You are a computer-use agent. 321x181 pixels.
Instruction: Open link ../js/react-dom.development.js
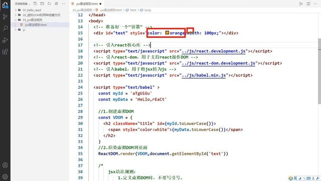tap(219, 63)
